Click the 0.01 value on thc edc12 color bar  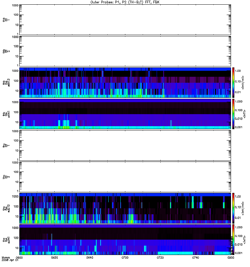pos(238,218)
